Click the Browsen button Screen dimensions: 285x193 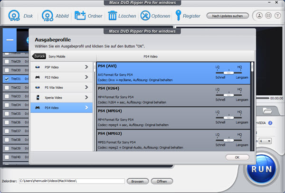(138, 181)
